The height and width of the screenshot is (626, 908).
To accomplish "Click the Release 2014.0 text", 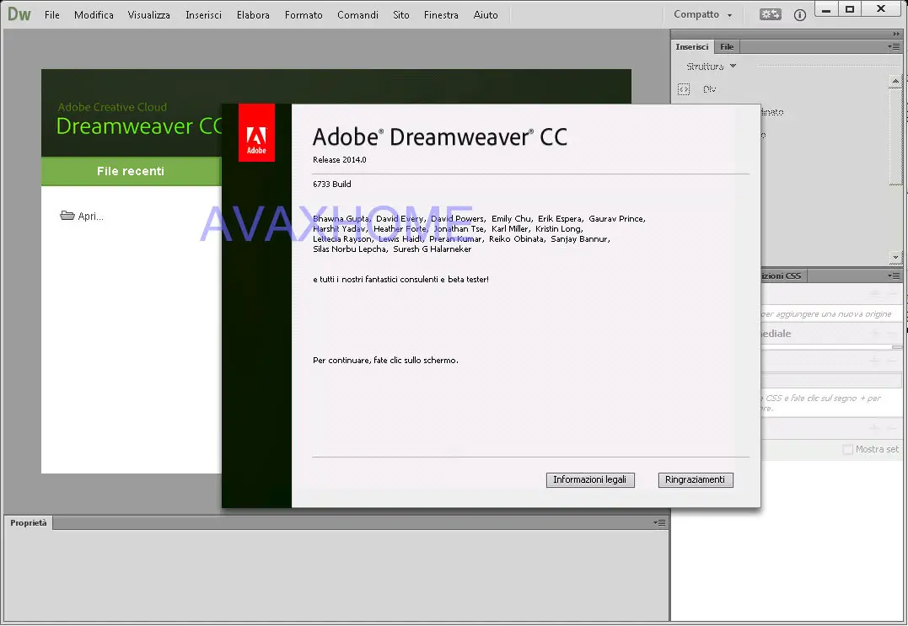I will click(340, 160).
